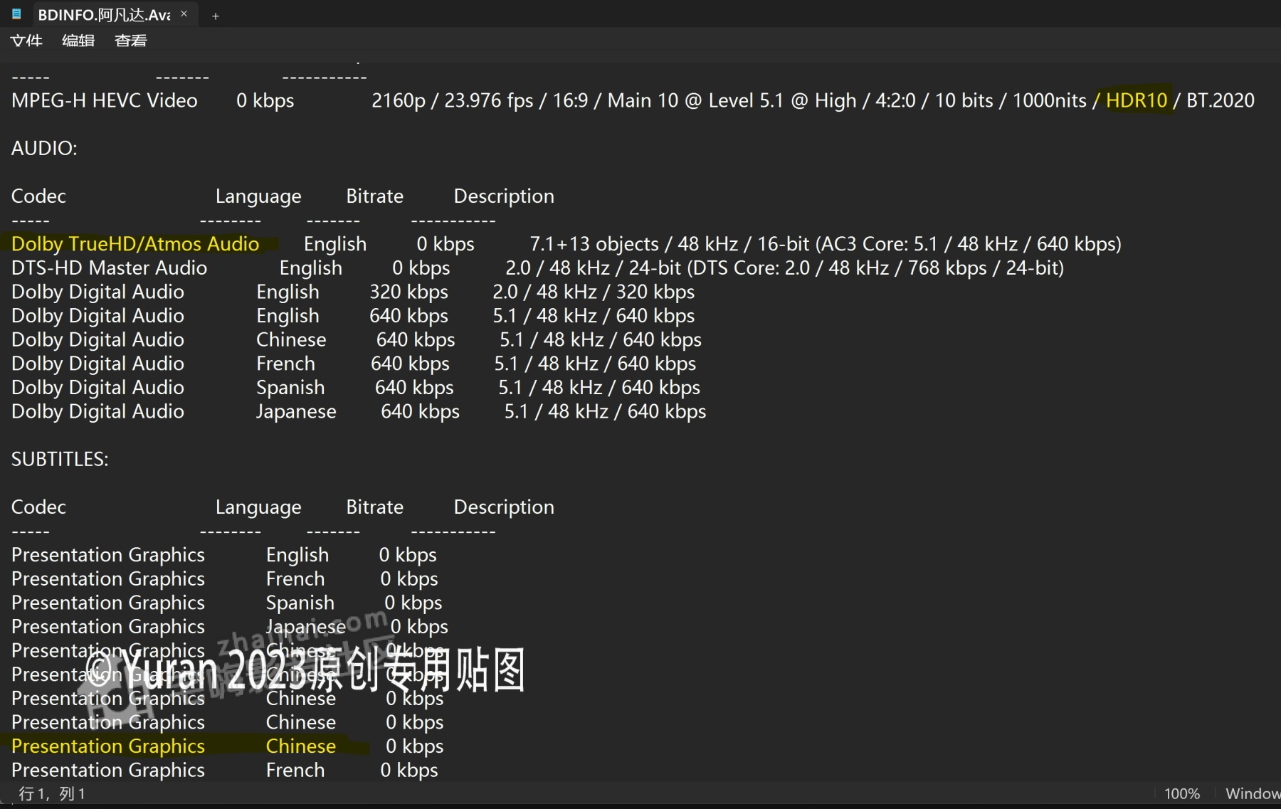Viewport: 1281px width, 809px height.
Task: Click Spanish in Presentation Graphics row
Action: click(x=300, y=603)
